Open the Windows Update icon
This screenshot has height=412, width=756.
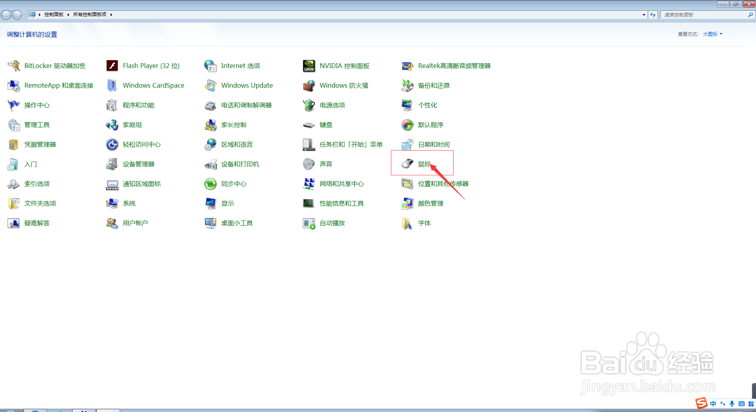211,85
